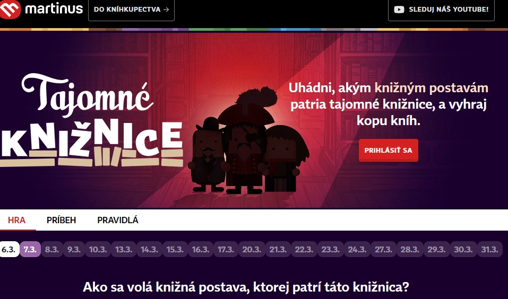Click the bowler-hat mustache character silhouette
This screenshot has width=508, height=299.
click(x=208, y=155)
